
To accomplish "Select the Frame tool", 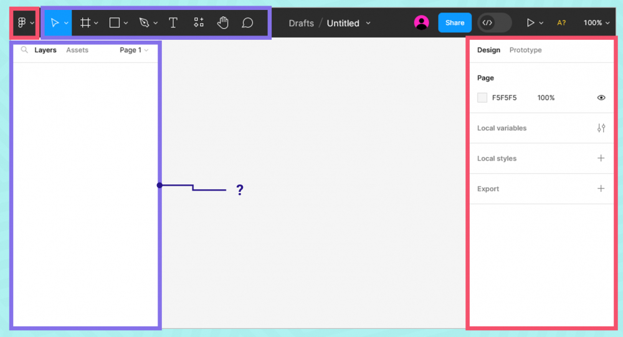I will pos(86,23).
